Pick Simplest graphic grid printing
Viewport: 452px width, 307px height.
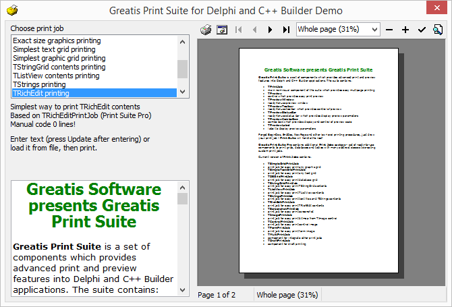point(93,58)
